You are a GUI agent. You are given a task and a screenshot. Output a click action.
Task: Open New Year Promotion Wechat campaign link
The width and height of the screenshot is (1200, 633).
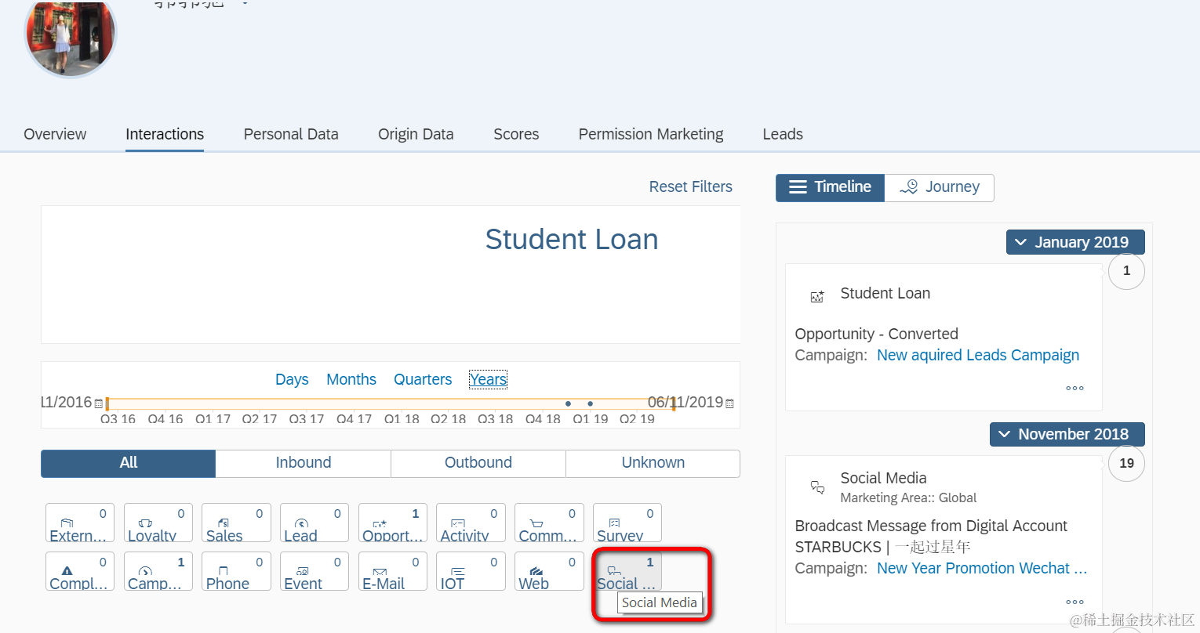[x=982, y=568]
